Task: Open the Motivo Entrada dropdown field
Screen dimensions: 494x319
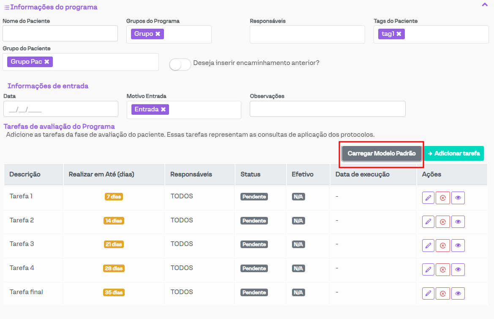Action: [x=203, y=110]
